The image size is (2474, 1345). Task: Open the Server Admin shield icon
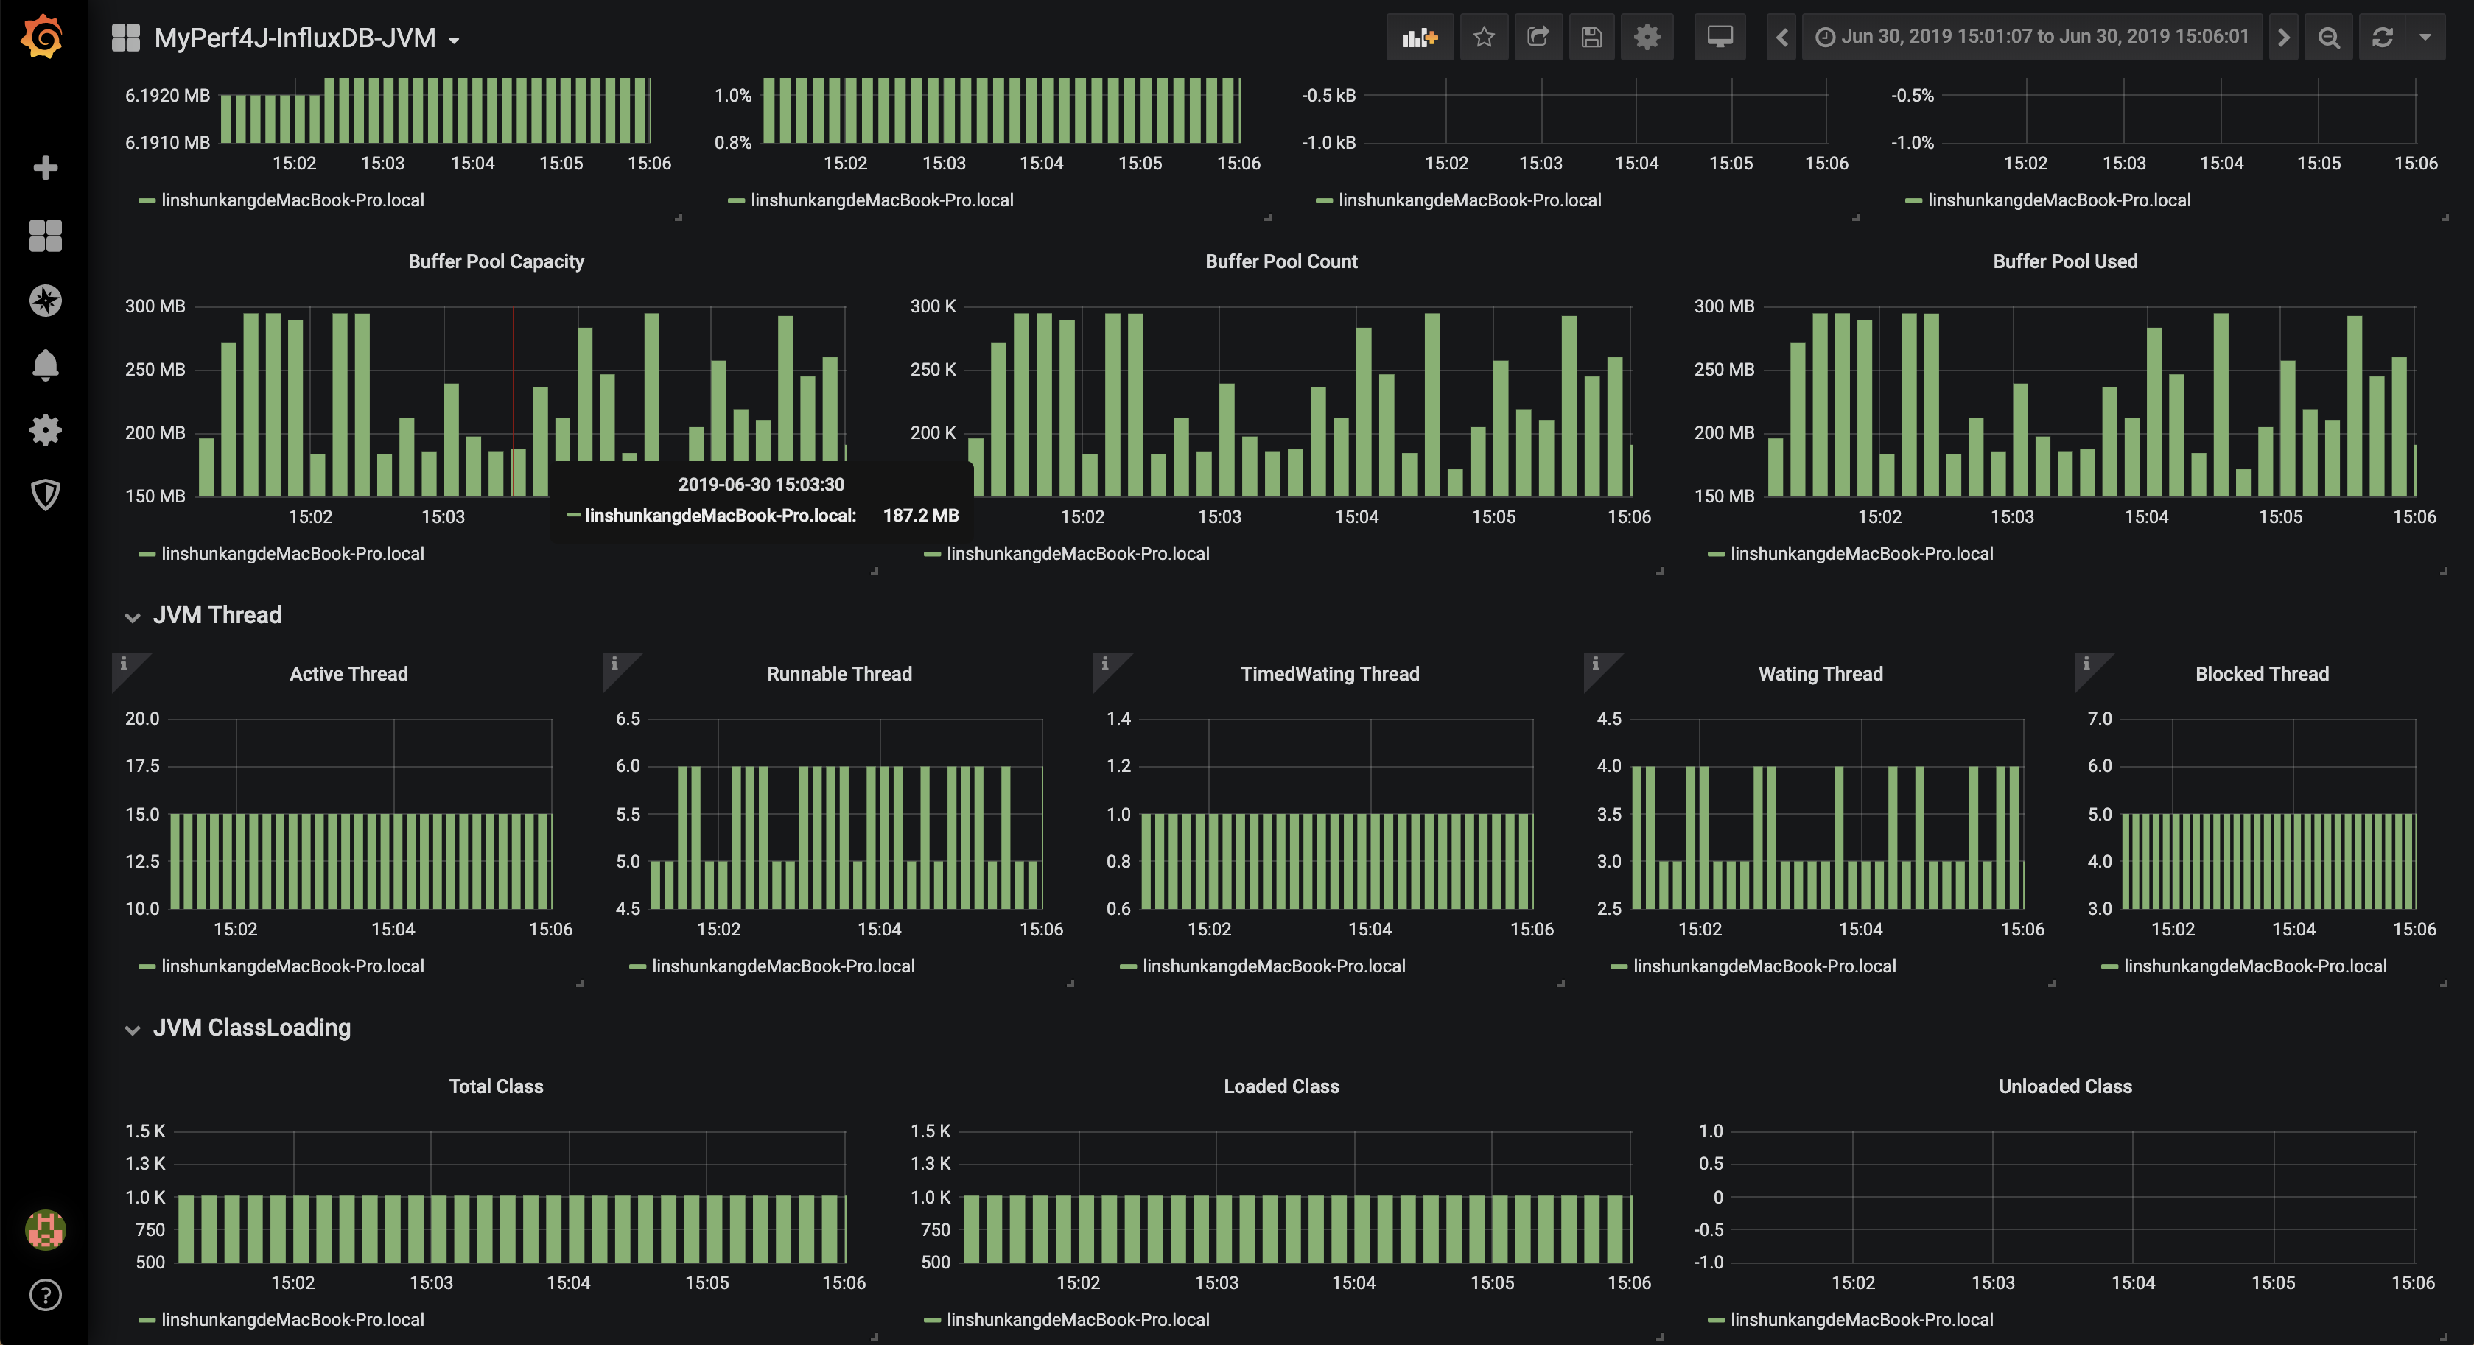coord(45,494)
